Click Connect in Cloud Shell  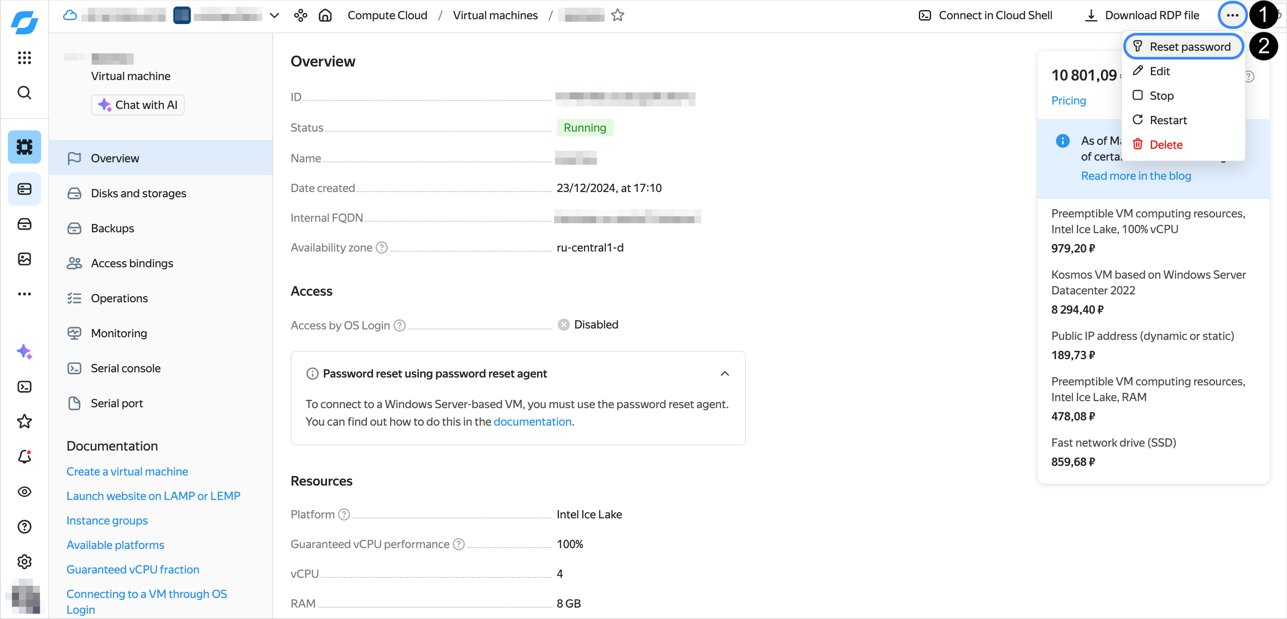coord(985,15)
